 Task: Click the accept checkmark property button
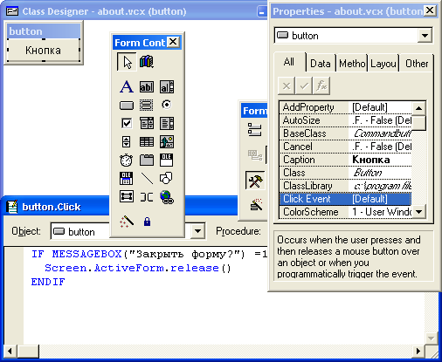point(304,85)
